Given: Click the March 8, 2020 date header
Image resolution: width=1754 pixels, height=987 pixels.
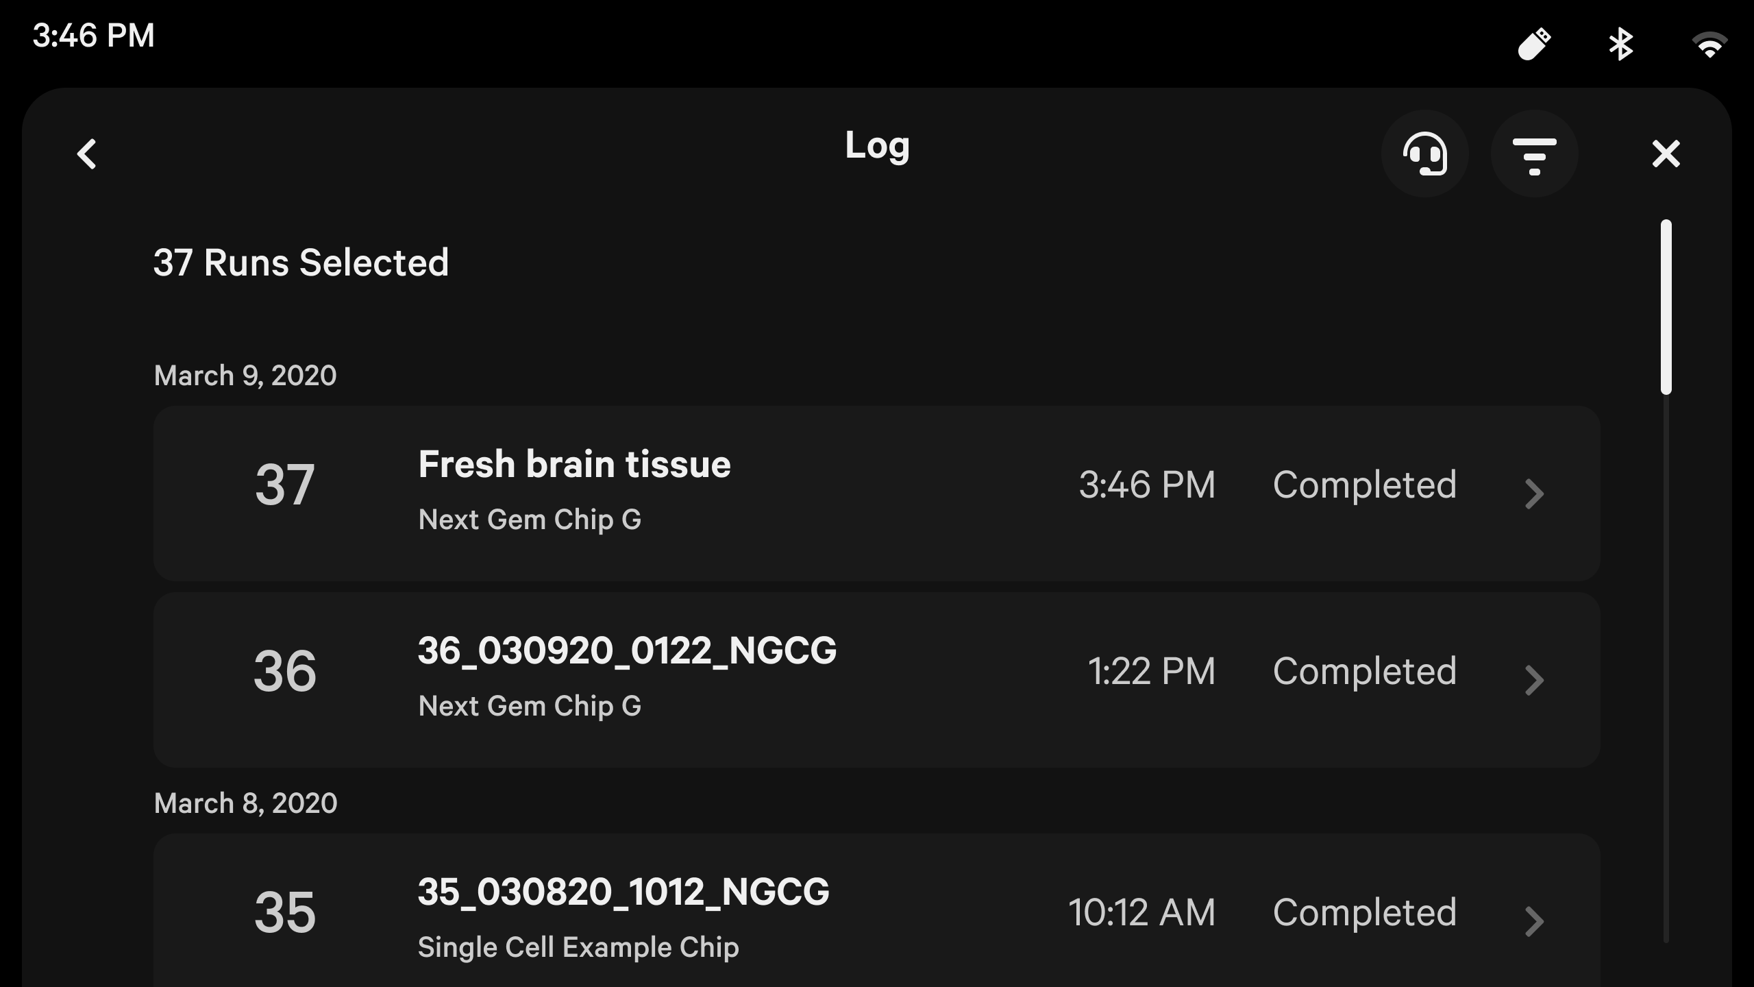Looking at the screenshot, I should coord(245,803).
